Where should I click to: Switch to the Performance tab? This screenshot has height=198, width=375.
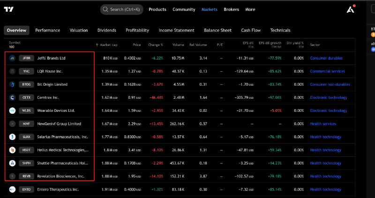(47, 30)
